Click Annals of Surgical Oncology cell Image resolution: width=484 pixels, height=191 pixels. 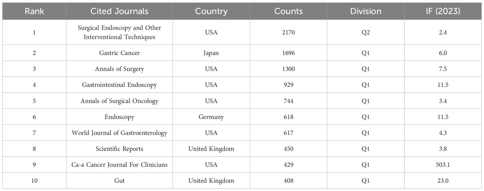(x=119, y=101)
